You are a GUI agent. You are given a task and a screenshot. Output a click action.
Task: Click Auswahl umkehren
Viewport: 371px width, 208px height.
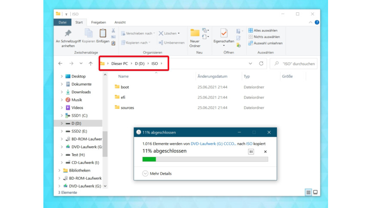pyautogui.click(x=265, y=43)
